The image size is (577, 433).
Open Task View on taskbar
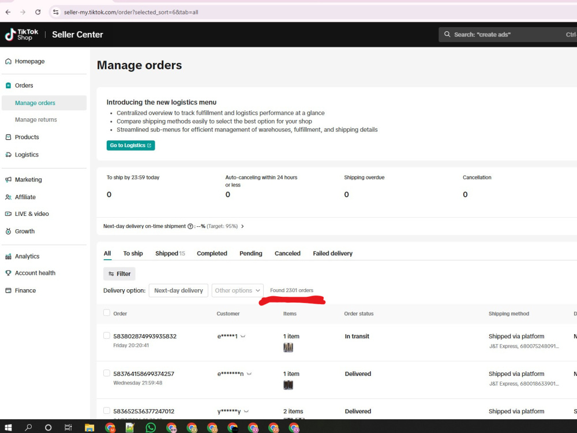coord(68,427)
